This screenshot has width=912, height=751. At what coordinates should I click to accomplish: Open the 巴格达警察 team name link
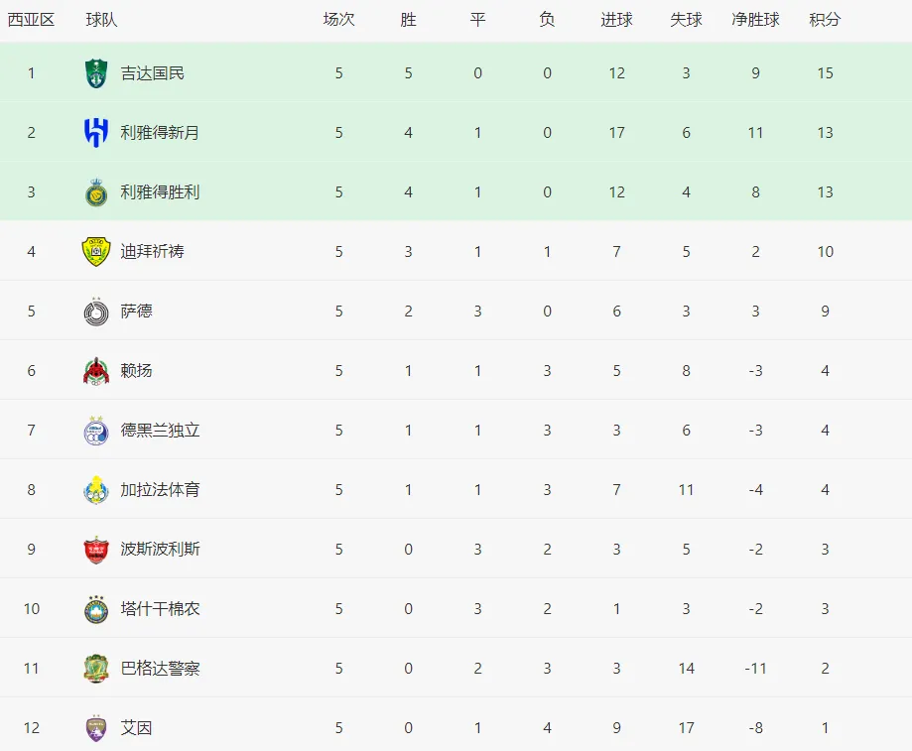pos(160,669)
